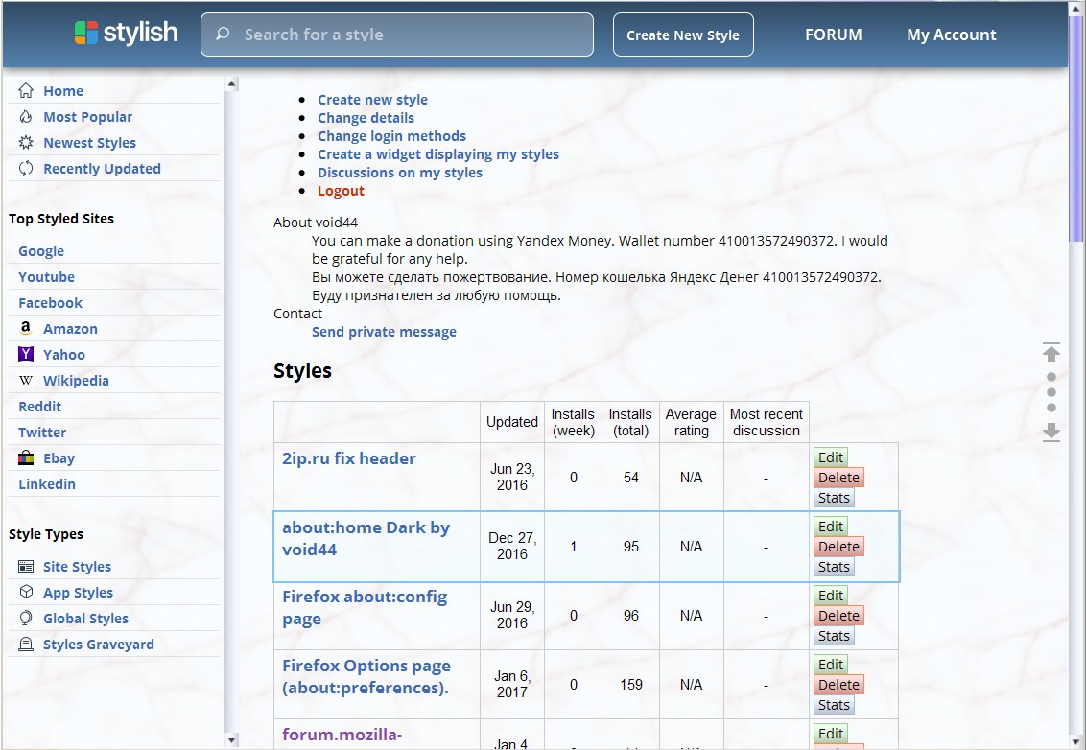Open Change details link
Image resolution: width=1086 pixels, height=750 pixels.
[x=366, y=118]
